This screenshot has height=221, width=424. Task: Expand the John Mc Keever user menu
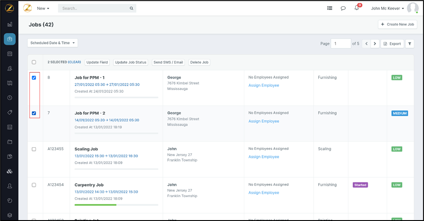tap(387, 9)
